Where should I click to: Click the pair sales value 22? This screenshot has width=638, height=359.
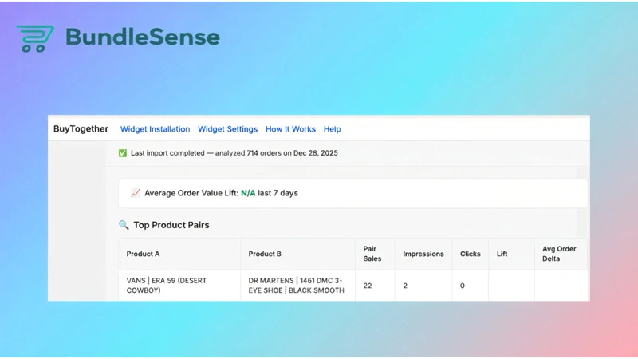368,286
